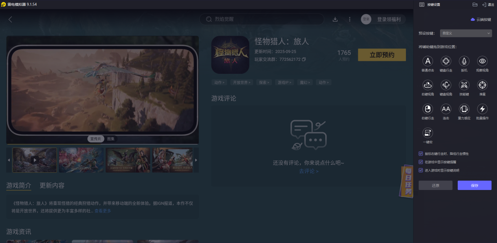497x243 pixels.
Task: Click the 登录 avatar circle
Action: [366, 19]
